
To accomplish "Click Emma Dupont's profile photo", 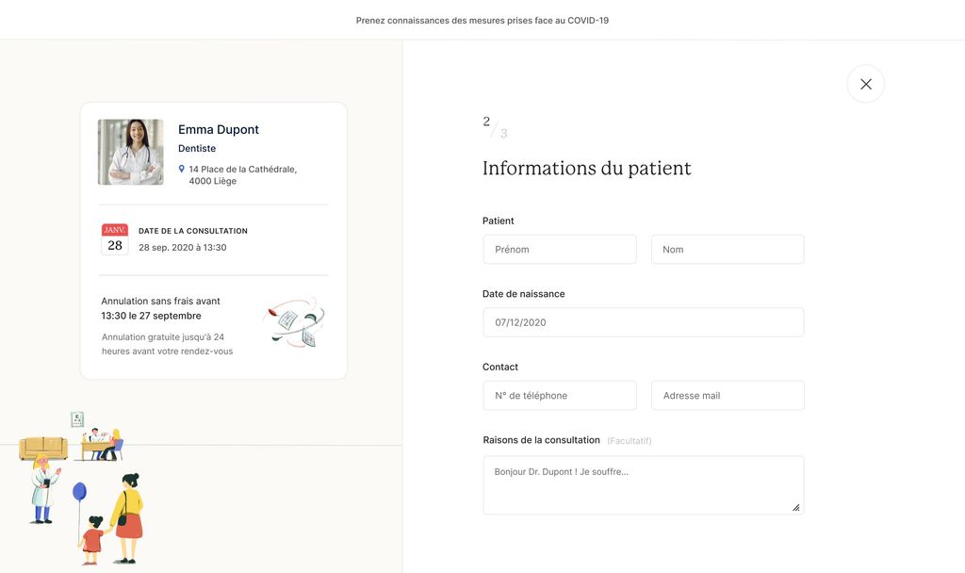I will click(130, 152).
